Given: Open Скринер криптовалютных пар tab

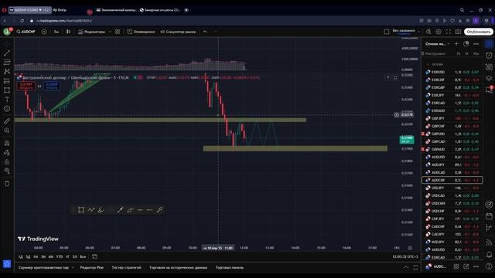Looking at the screenshot, I should [43, 268].
